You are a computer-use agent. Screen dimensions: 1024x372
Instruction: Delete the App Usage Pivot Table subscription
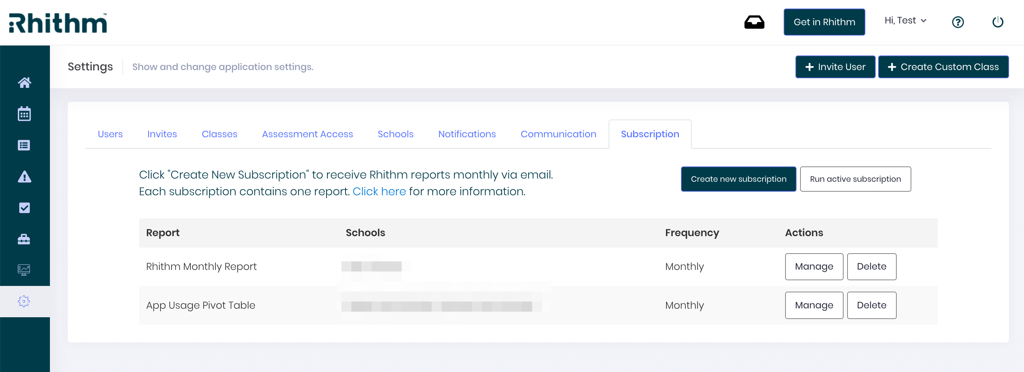point(871,305)
